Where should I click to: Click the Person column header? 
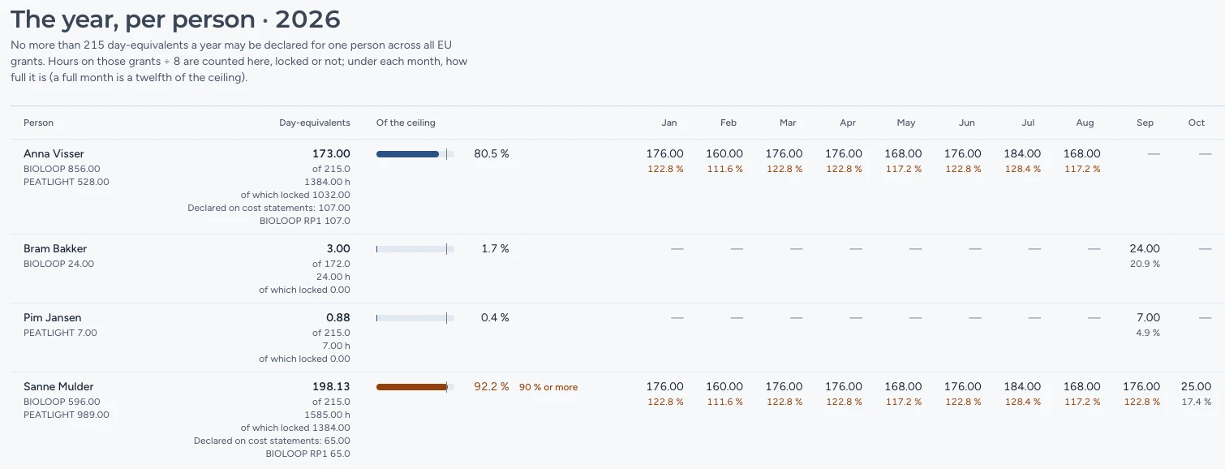38,123
